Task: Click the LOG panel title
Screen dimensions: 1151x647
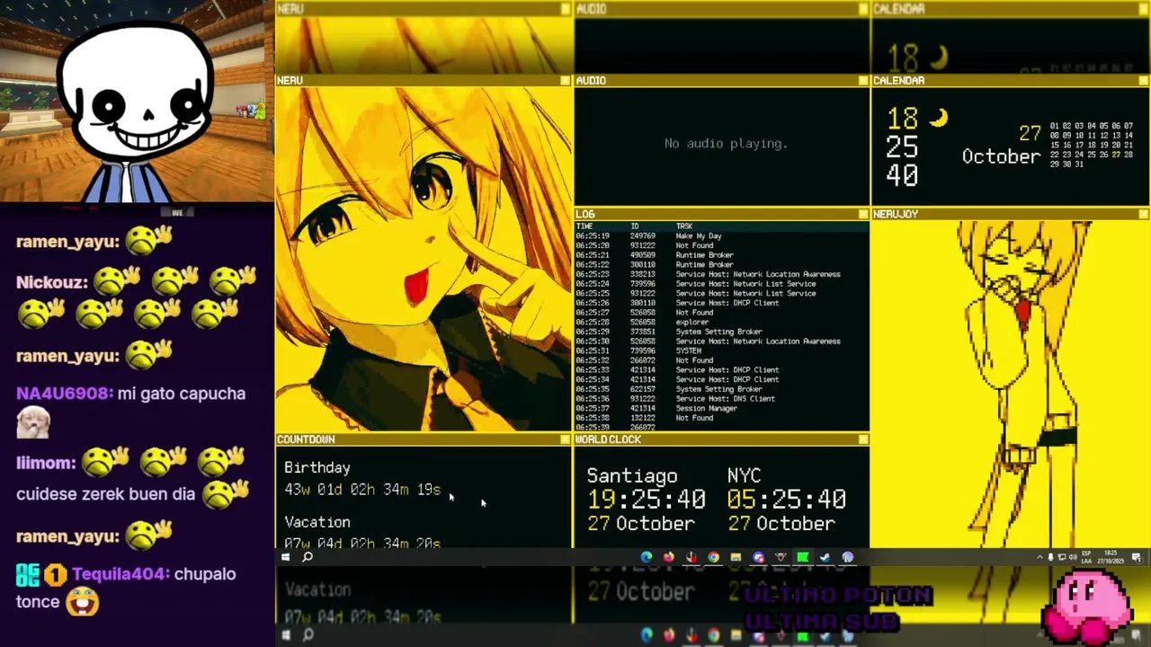Action: 585,214
